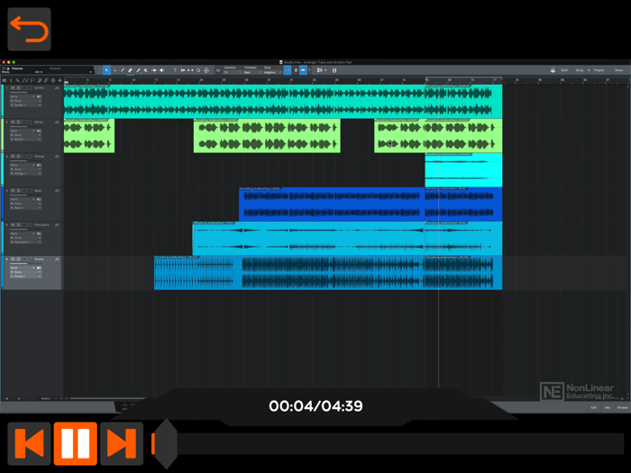Mute the Winds track
The width and height of the screenshot is (631, 473).
[13, 122]
